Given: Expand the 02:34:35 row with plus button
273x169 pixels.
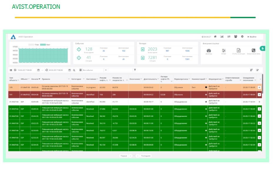Looking at the screenshot, I should tap(259, 145).
